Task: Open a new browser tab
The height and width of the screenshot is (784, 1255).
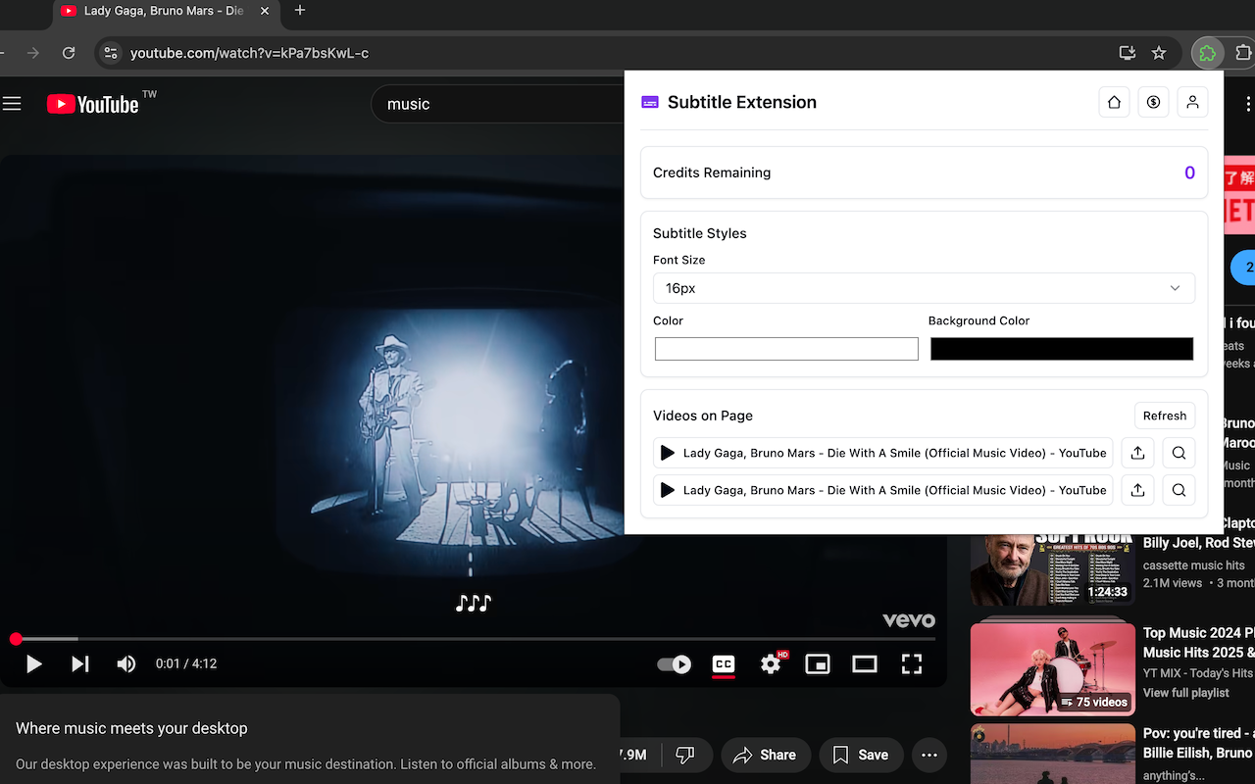Action: [x=300, y=11]
